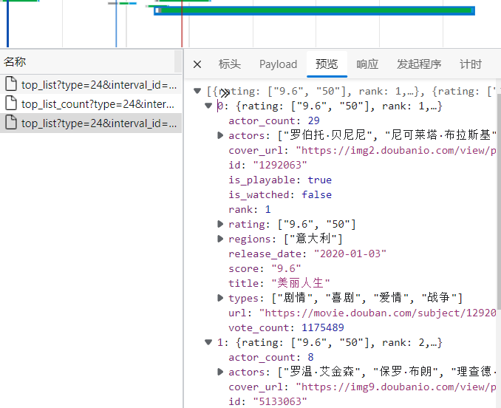Click release_date value 2020-01-03
The image size is (501, 408).
(350, 254)
